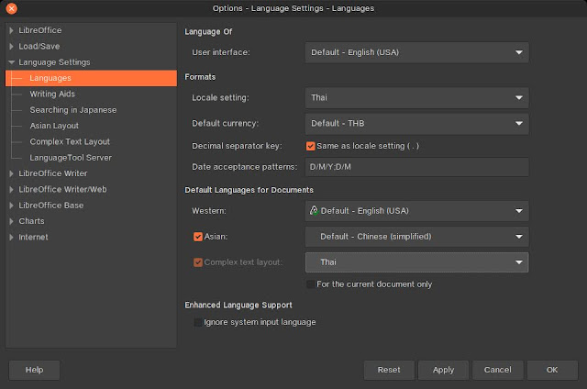Close the Options dialog with the orange X
Screen dimensions: 587x389
tap(12, 8)
